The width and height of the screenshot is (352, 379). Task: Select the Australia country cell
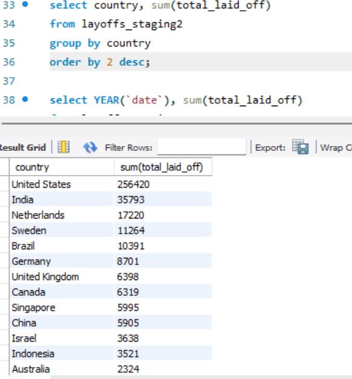pos(62,369)
